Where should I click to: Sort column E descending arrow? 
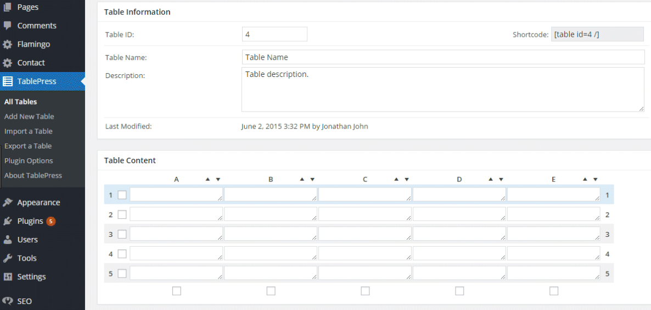click(x=596, y=180)
